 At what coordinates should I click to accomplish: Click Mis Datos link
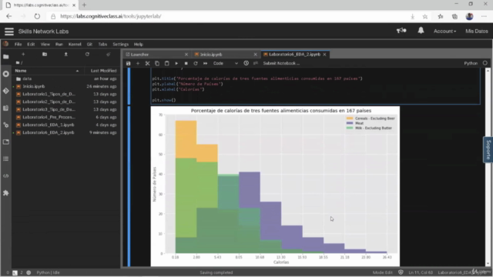(477, 31)
